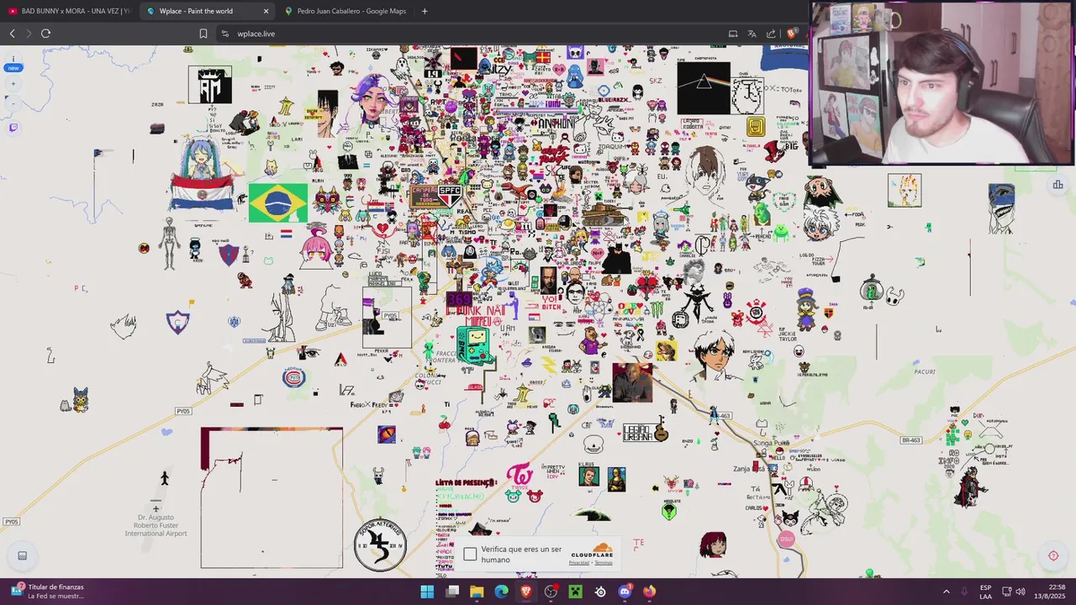This screenshot has height=605, width=1076.
Task: Click the translate page icon
Action: (x=752, y=34)
